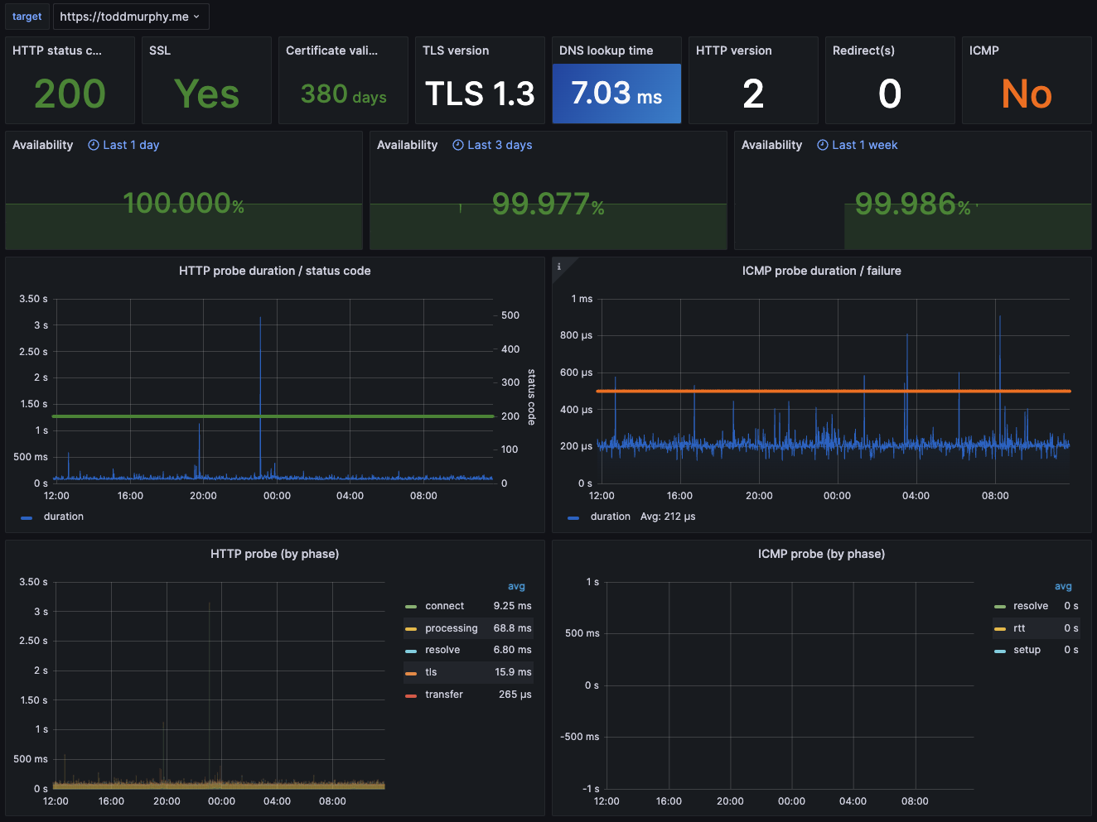1097x822 pixels.
Task: Open ICMP probe (by phase) panel title
Action: click(821, 554)
